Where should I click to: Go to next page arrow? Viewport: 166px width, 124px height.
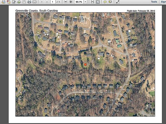pyautogui.click(x=47, y=2)
